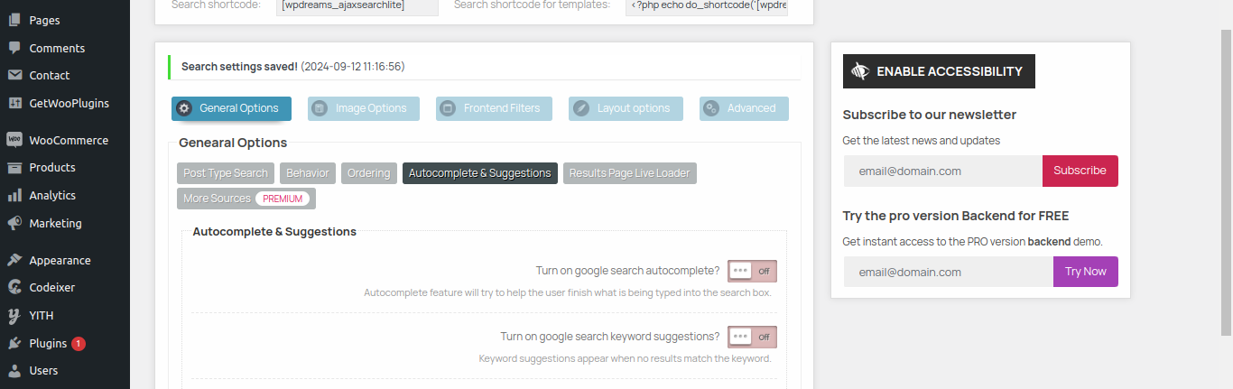Click the Subscribe button
This screenshot has width=1233, height=389.
[1080, 171]
